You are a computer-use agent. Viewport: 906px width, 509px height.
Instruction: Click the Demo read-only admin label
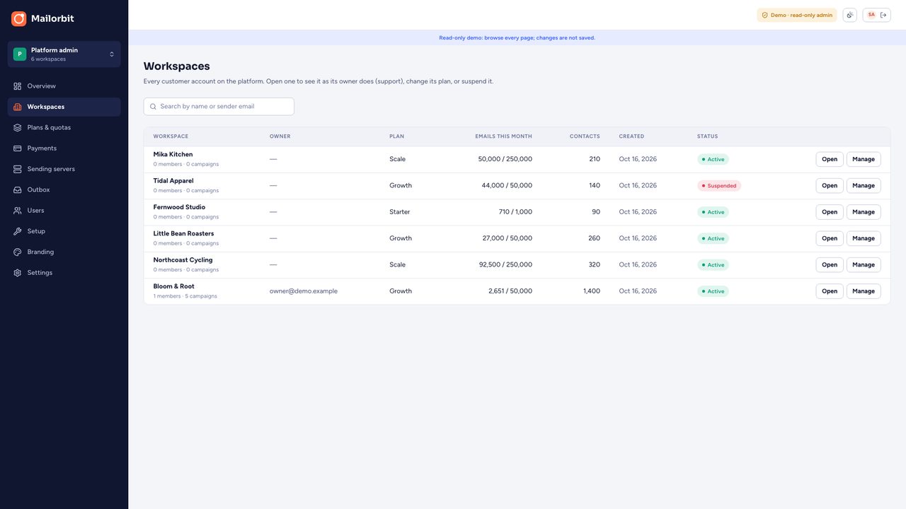click(797, 15)
